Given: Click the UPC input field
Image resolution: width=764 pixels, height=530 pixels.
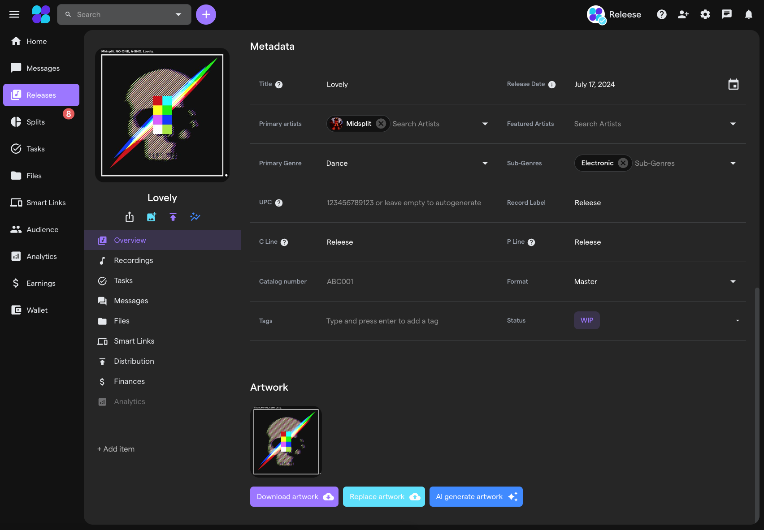Looking at the screenshot, I should 407,203.
